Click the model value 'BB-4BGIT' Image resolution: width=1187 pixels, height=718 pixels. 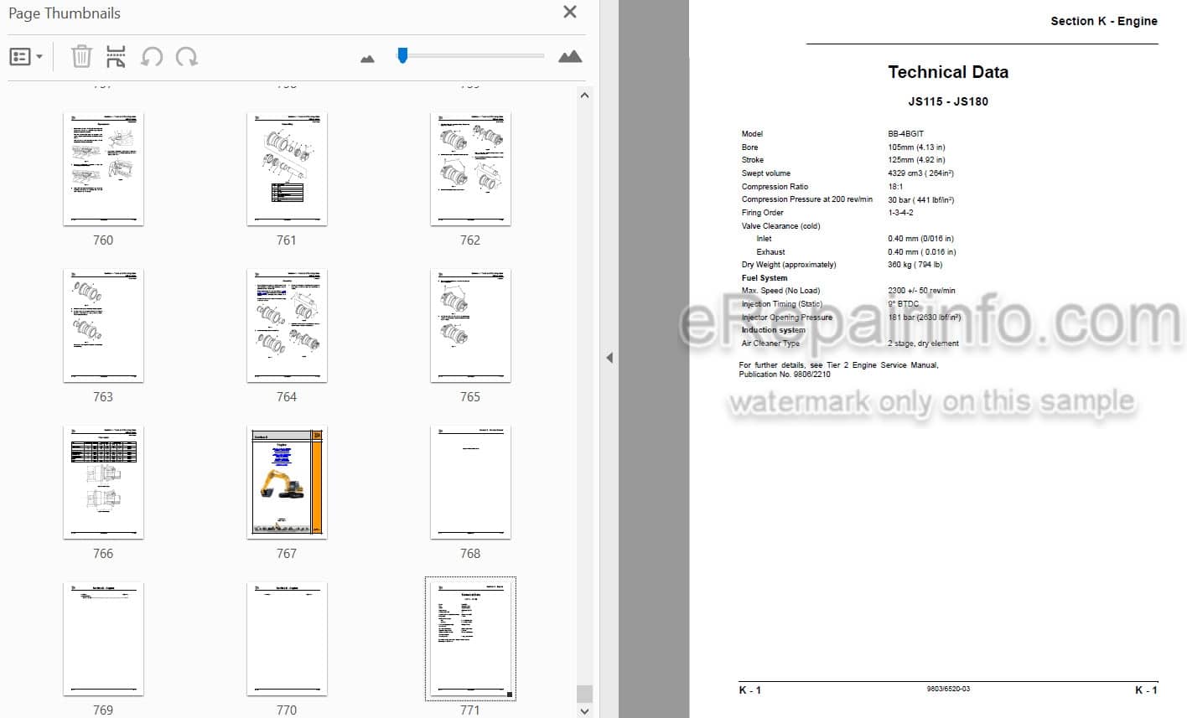point(905,134)
